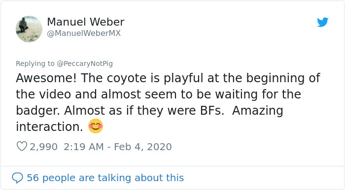Image resolution: width=345 pixels, height=190 pixels.
Task: Click the blushing smiley emoji
Action: pos(96,126)
